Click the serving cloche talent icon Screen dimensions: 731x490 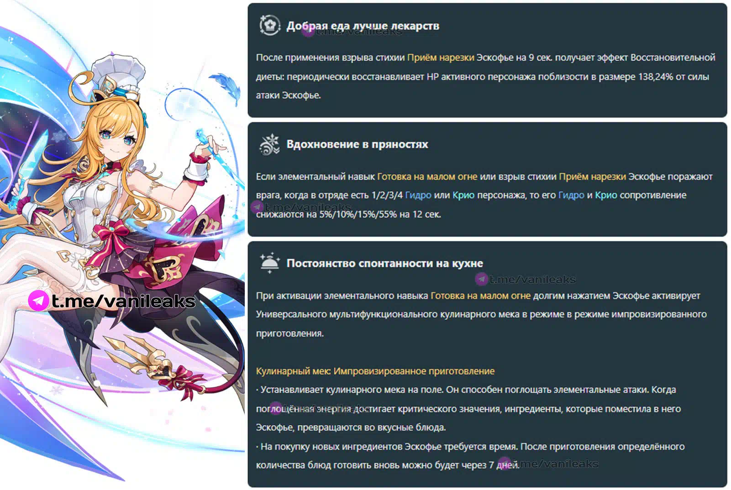269,263
